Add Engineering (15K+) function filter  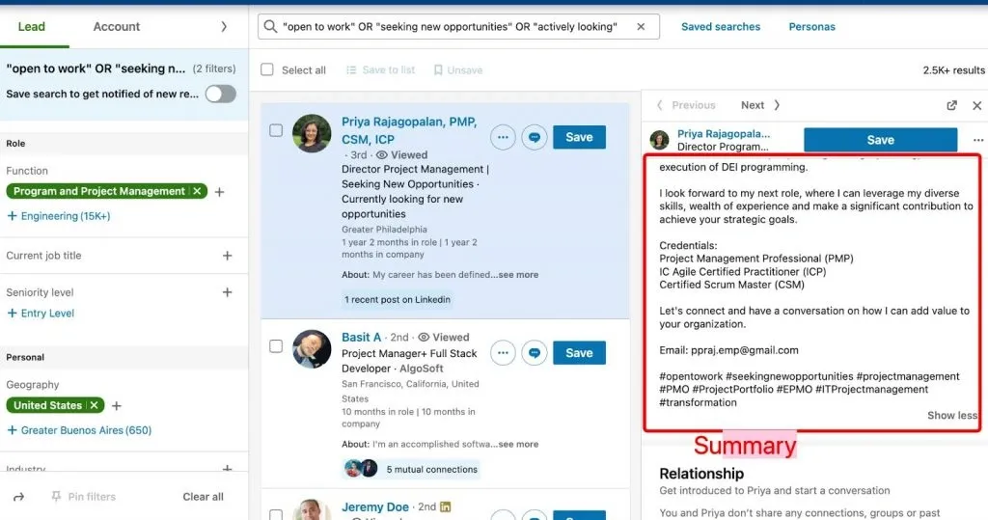pos(59,215)
